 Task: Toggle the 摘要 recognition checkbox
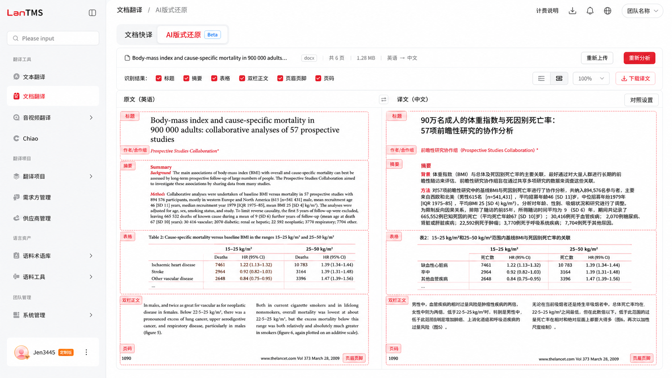186,78
